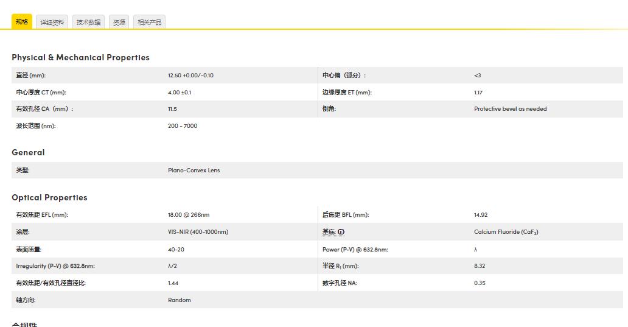Select the 技术数据 tab
628x327 pixels.
coord(88,23)
